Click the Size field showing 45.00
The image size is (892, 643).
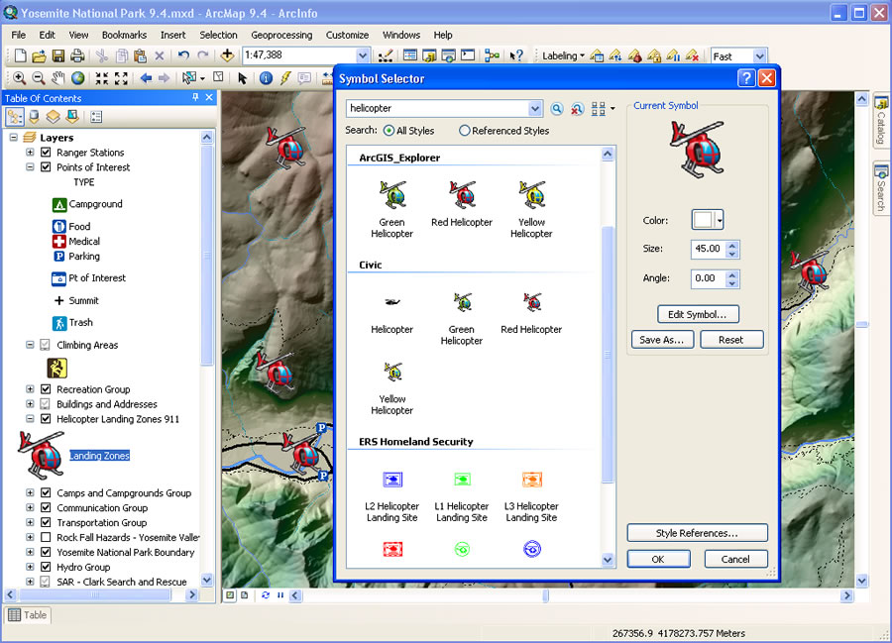tap(708, 249)
